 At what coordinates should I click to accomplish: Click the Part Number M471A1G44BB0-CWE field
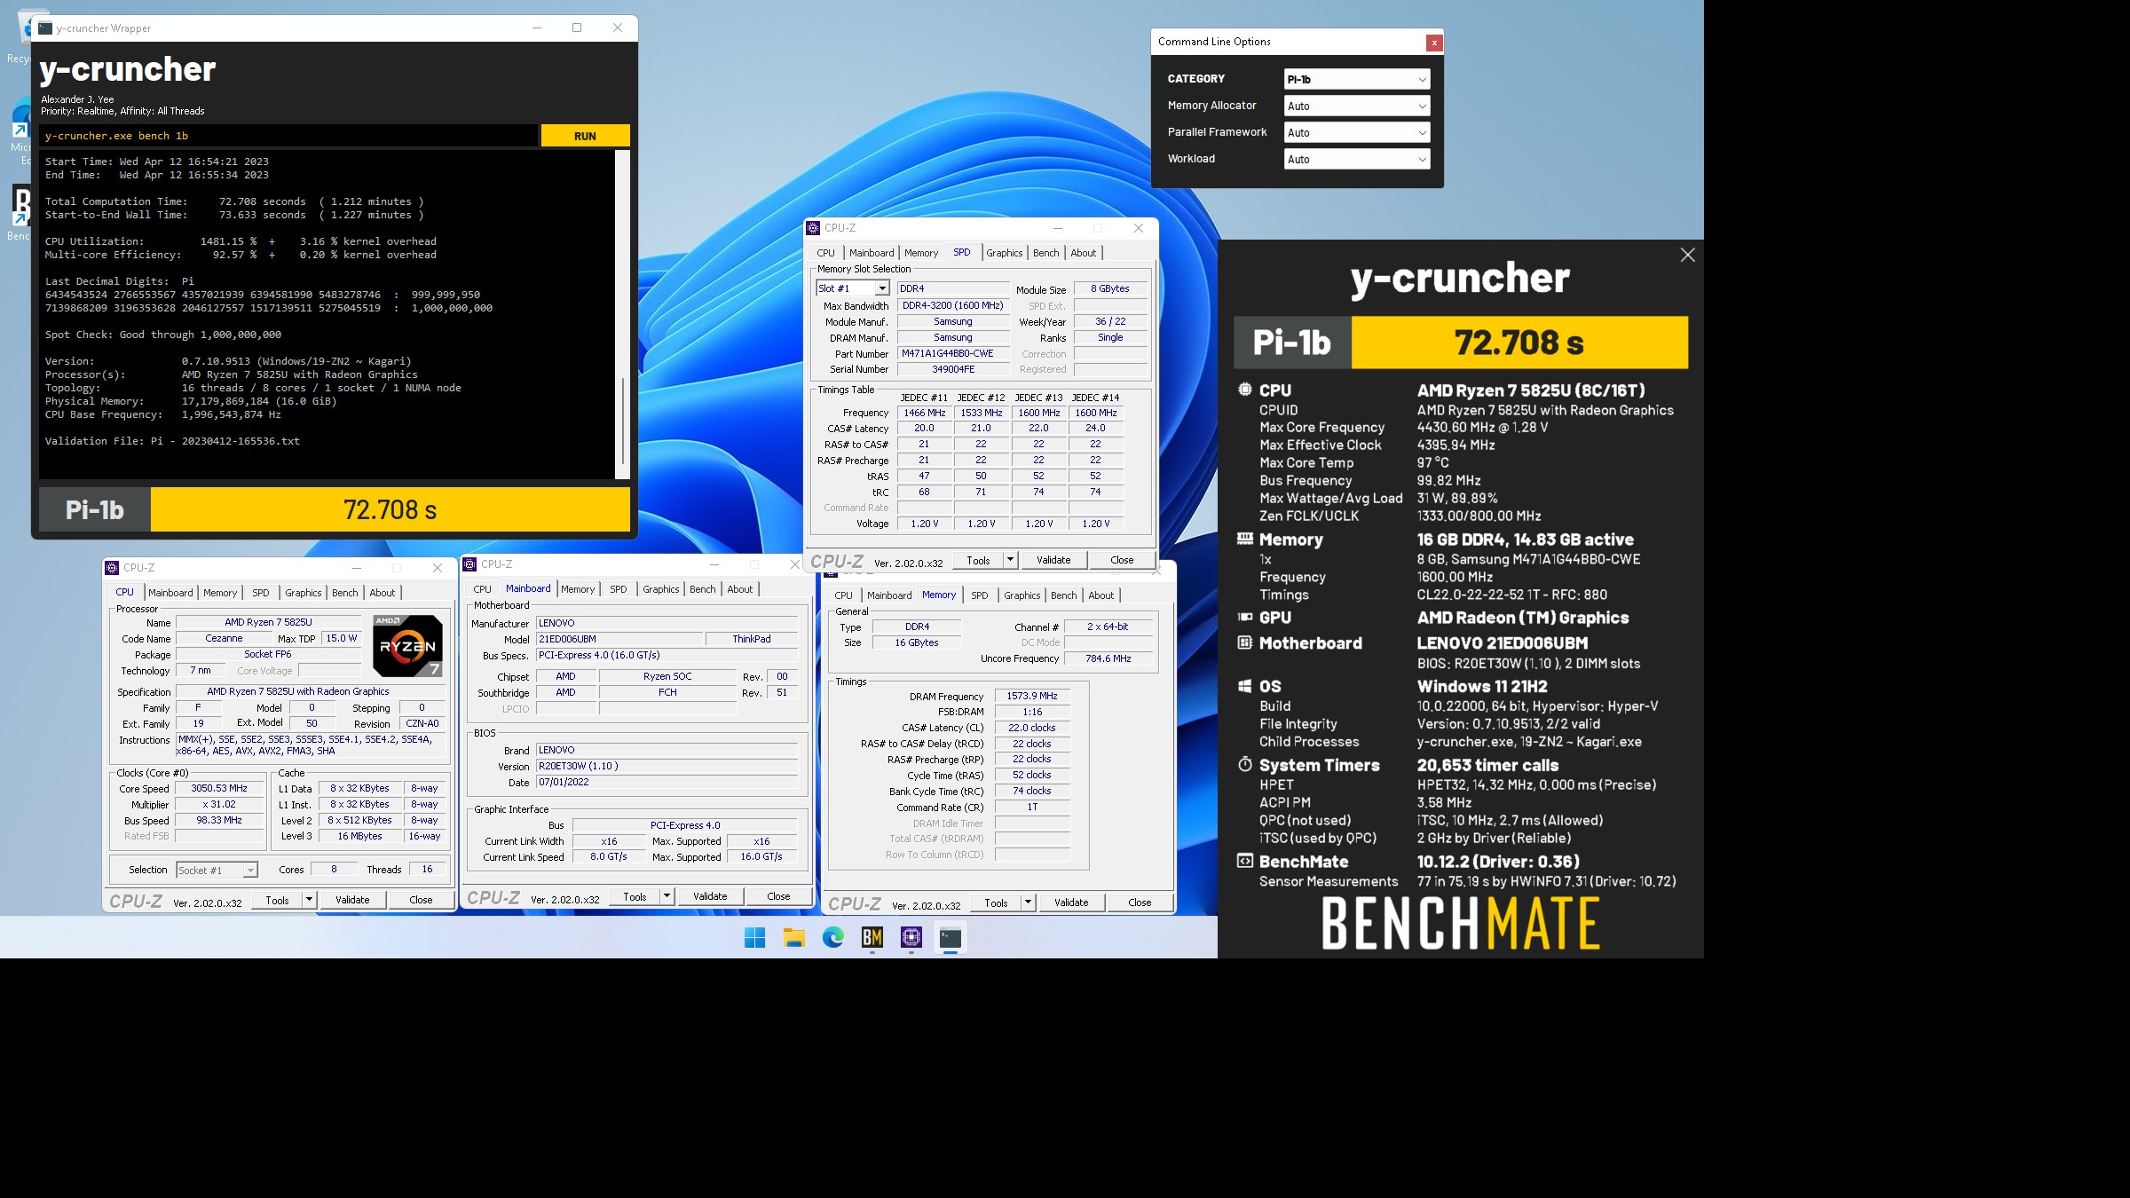coord(952,353)
